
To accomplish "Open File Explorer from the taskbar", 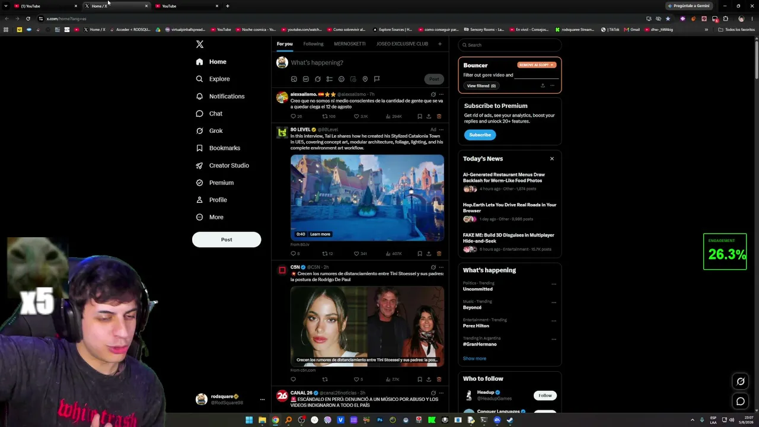I will click(x=262, y=420).
